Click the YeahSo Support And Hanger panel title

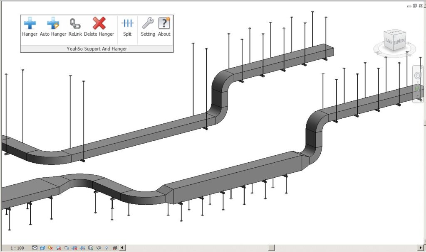pyautogui.click(x=97, y=49)
